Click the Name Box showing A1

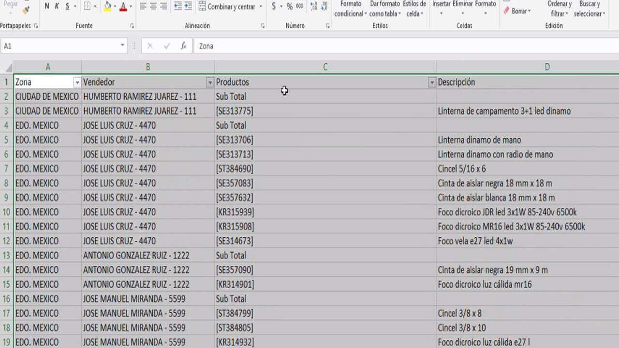[x=59, y=46]
